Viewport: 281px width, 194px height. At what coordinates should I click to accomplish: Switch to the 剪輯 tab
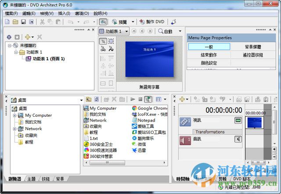click(223, 179)
